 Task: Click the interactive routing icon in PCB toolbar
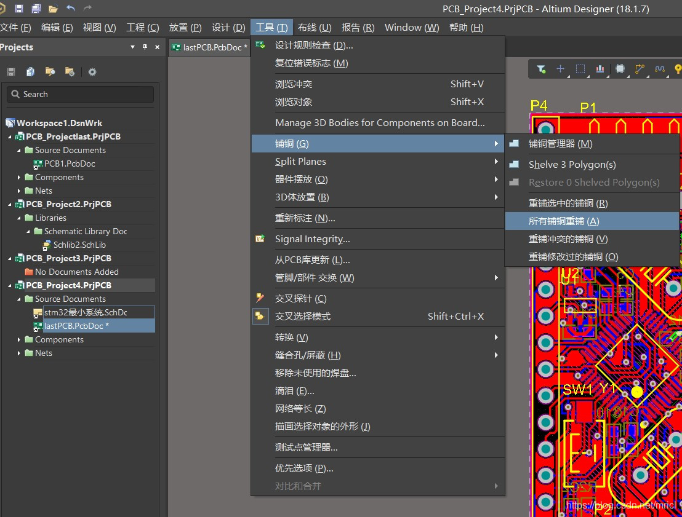pos(640,69)
